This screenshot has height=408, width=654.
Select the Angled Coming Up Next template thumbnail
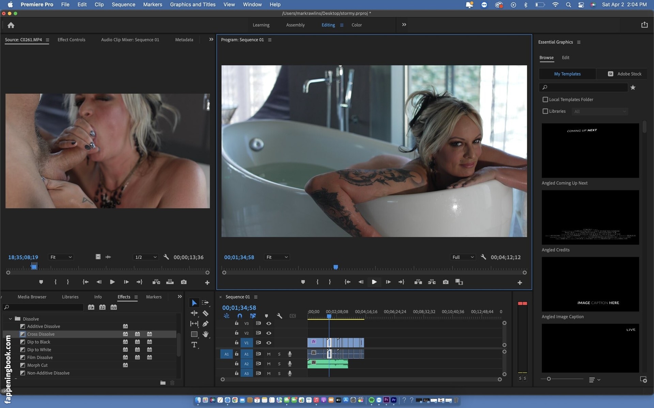click(x=590, y=150)
